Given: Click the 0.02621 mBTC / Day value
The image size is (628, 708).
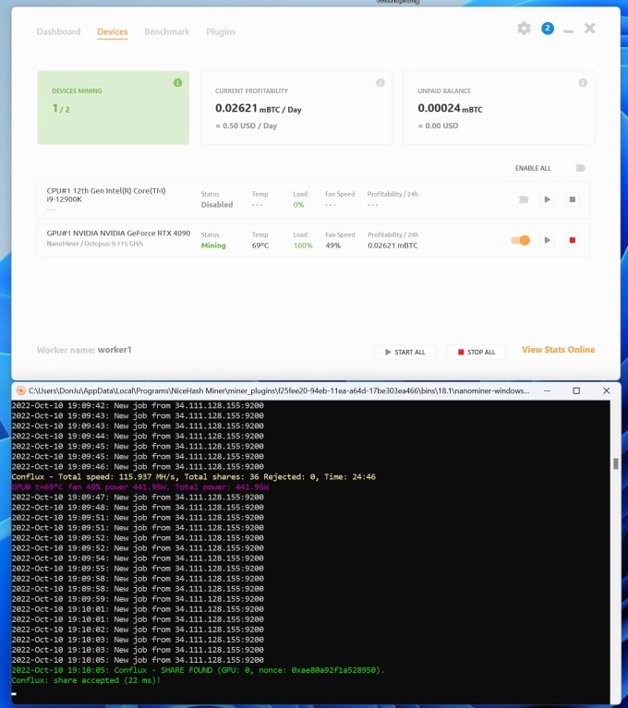Looking at the screenshot, I should (x=258, y=109).
